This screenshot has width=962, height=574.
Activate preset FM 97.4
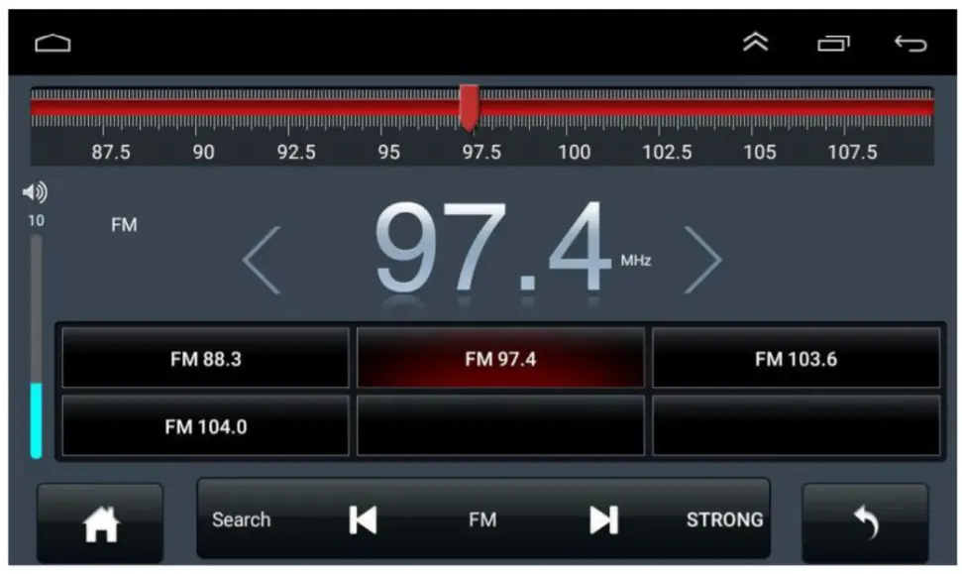point(500,359)
